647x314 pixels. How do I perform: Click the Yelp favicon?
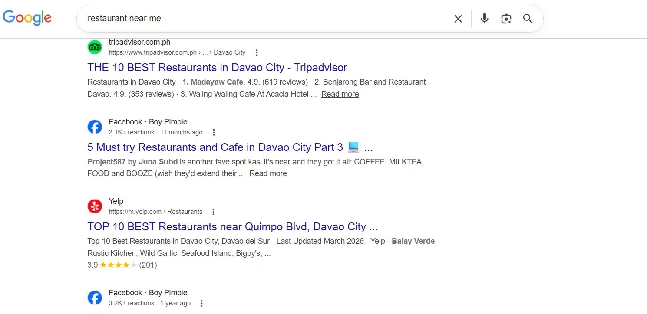point(95,206)
